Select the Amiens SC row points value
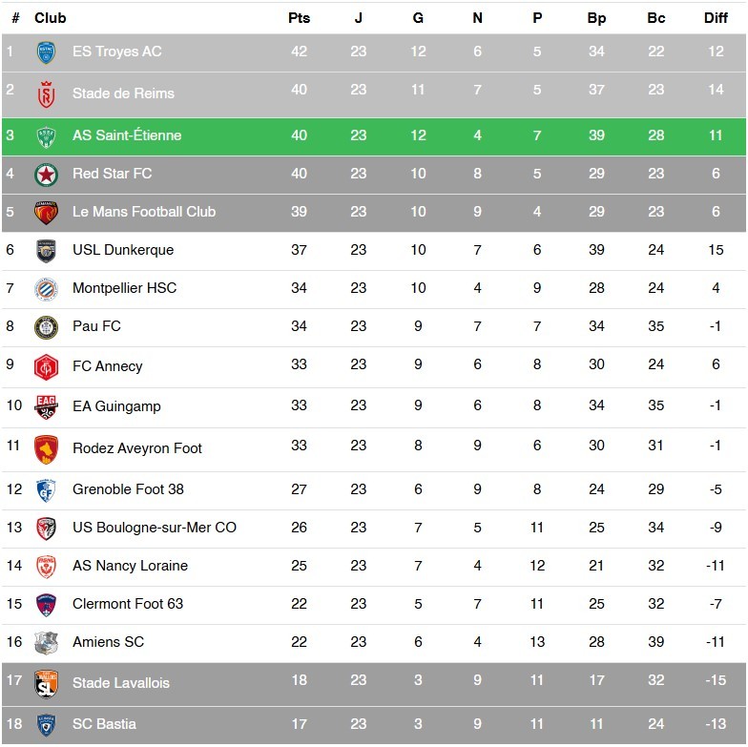 pos(299,642)
